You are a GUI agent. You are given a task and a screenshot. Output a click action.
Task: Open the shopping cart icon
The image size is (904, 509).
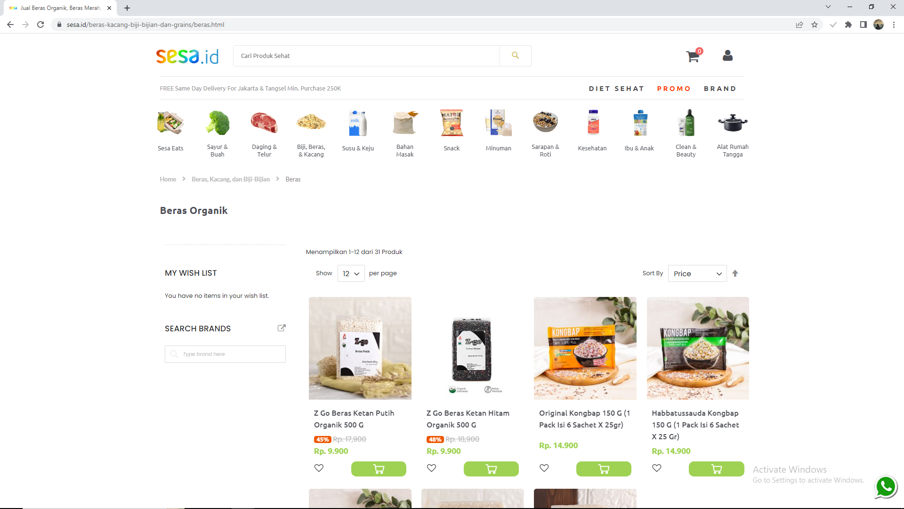pyautogui.click(x=693, y=56)
